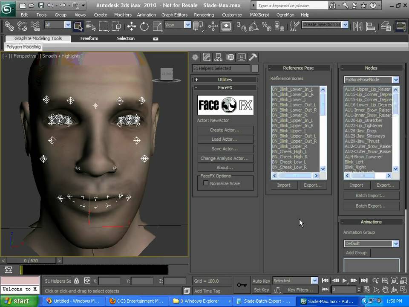Click the Create Actor button
Screen dimensions: 409x307
(225, 130)
